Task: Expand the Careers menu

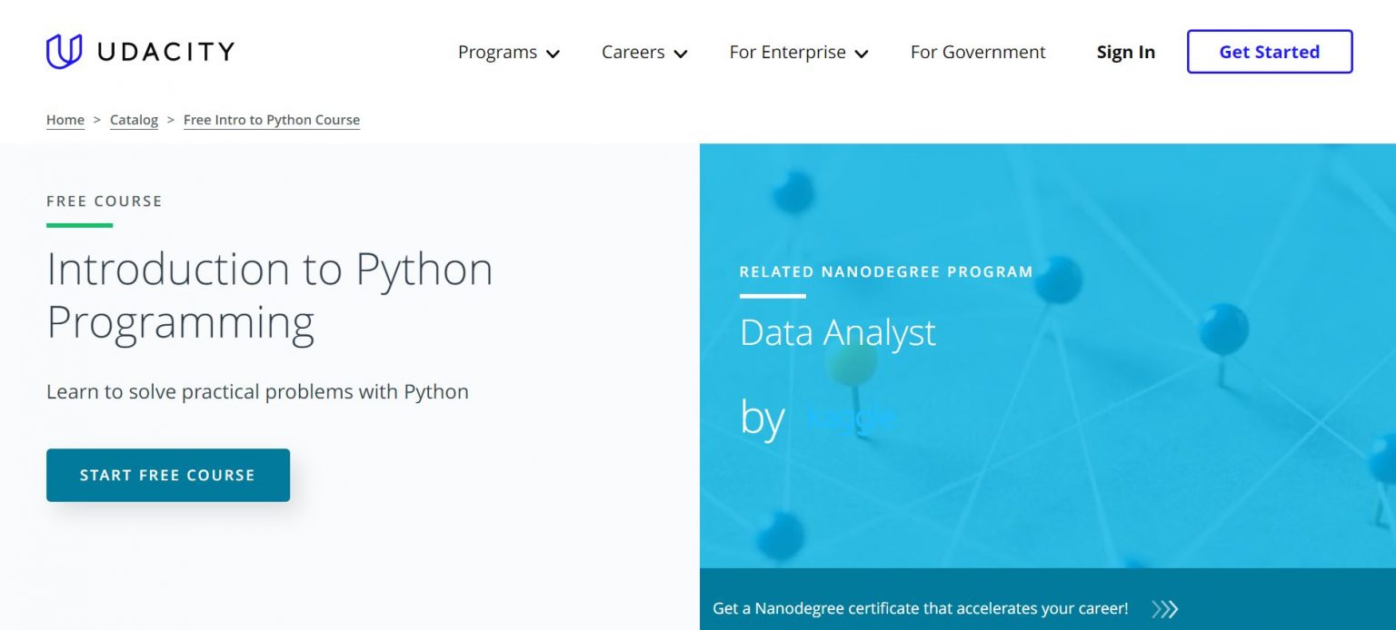Action: tap(633, 53)
